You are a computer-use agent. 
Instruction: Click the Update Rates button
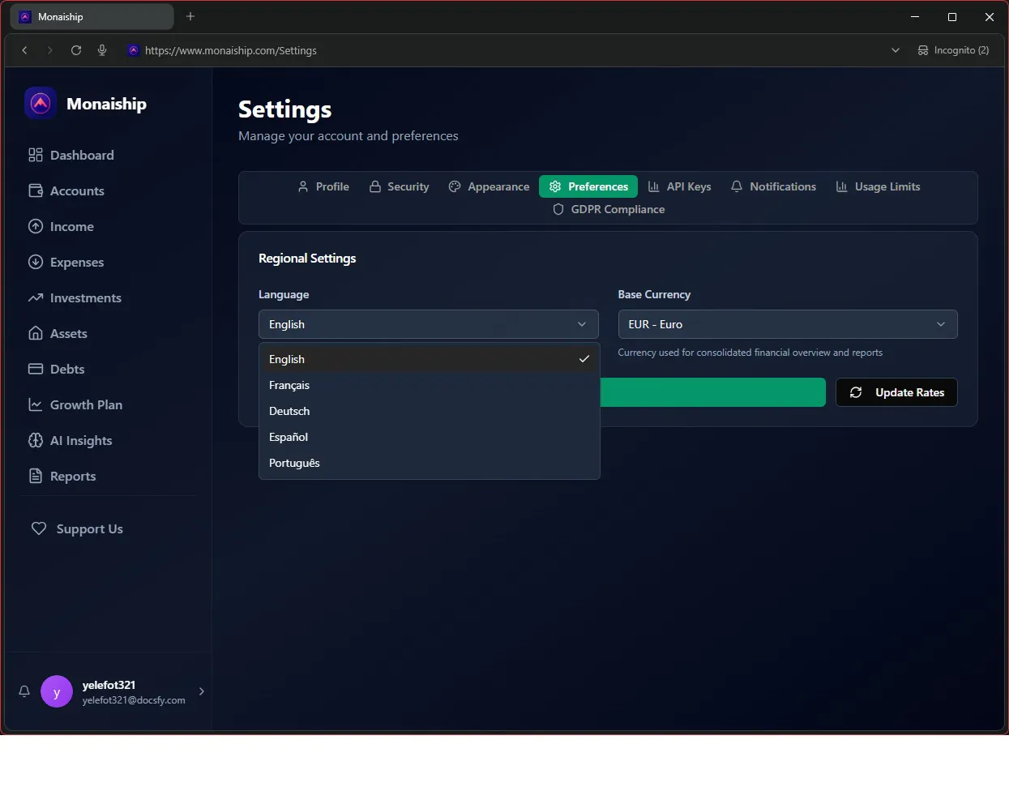[896, 392]
